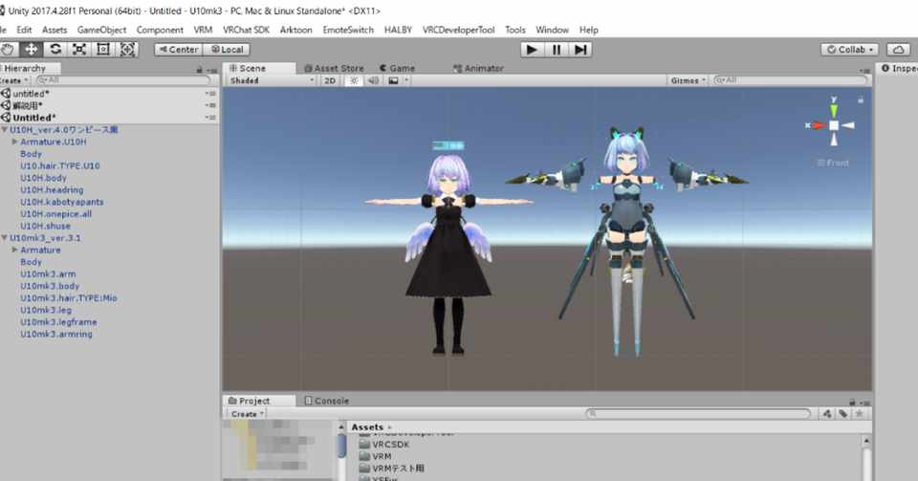Image resolution: width=918 pixels, height=481 pixels.
Task: Open the VRChat SDK menu
Action: pos(246,30)
